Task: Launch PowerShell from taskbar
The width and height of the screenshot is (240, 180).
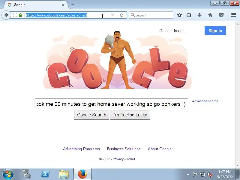Action: click(46, 174)
